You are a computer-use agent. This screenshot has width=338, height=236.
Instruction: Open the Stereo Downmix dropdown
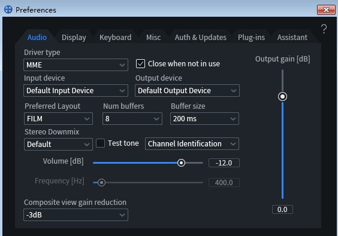point(58,144)
